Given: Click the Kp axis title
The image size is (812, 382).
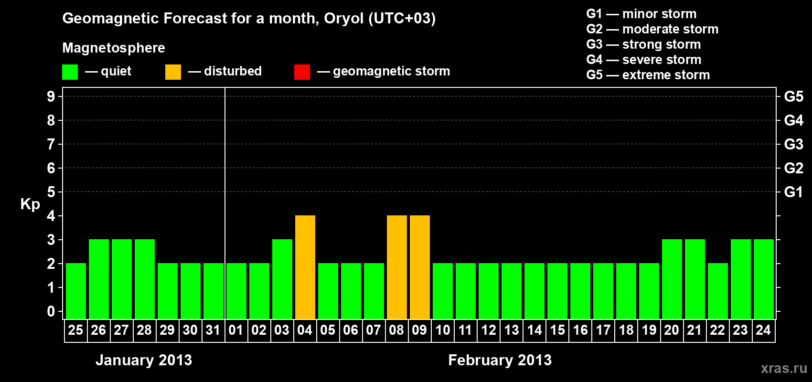Looking at the screenshot, I should [x=30, y=204].
